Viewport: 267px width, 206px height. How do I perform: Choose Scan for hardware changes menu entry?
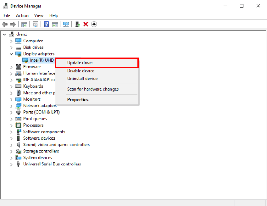click(x=97, y=89)
